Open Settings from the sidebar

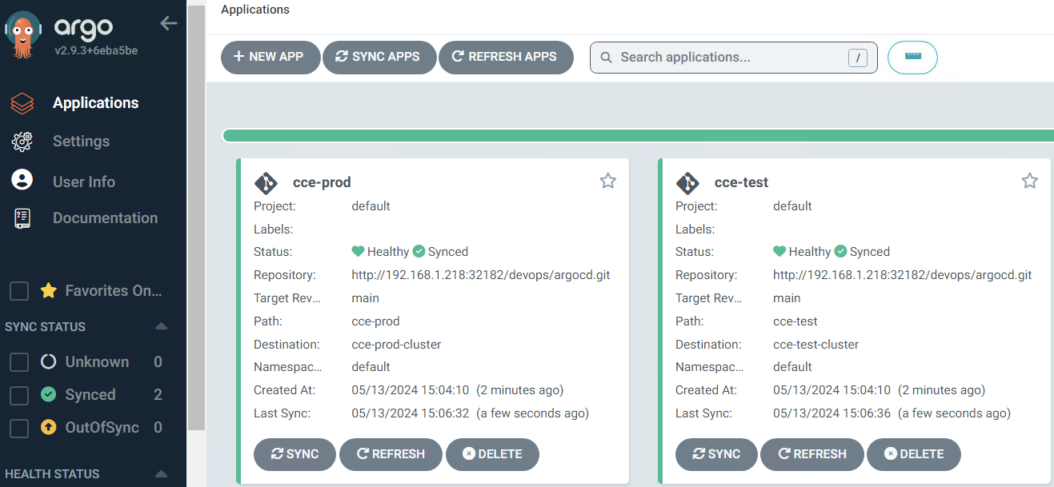[81, 142]
